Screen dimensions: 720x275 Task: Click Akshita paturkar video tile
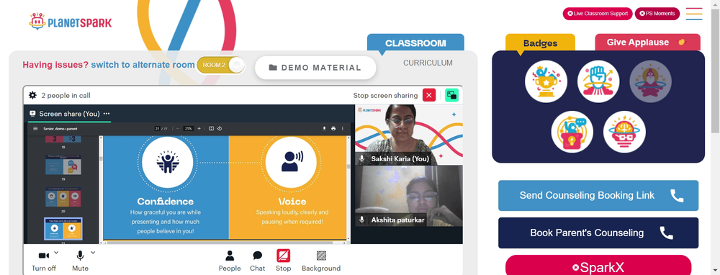click(409, 197)
